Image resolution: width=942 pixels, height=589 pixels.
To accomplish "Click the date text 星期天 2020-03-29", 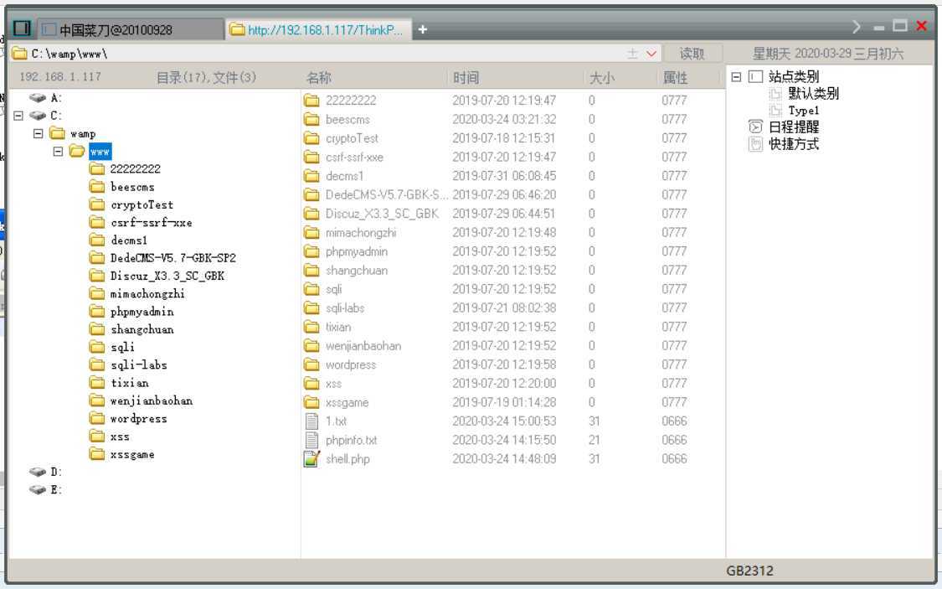I will point(802,54).
